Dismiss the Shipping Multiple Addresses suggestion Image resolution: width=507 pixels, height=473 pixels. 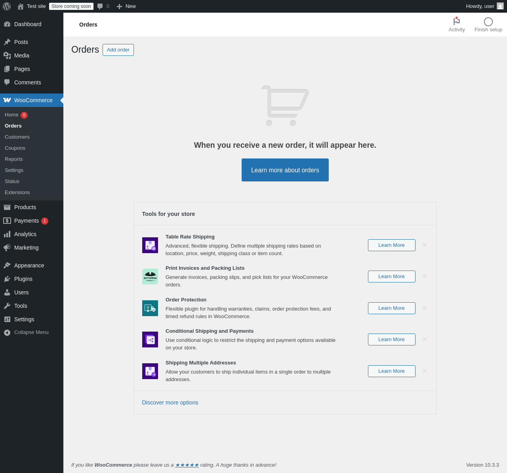coord(425,371)
